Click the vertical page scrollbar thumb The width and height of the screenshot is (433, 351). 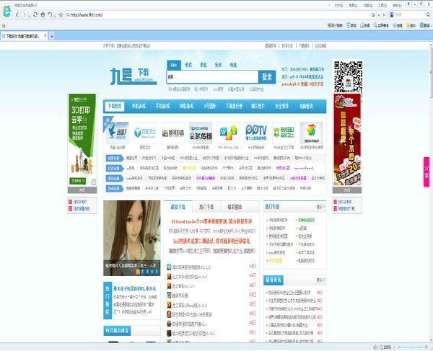431,73
